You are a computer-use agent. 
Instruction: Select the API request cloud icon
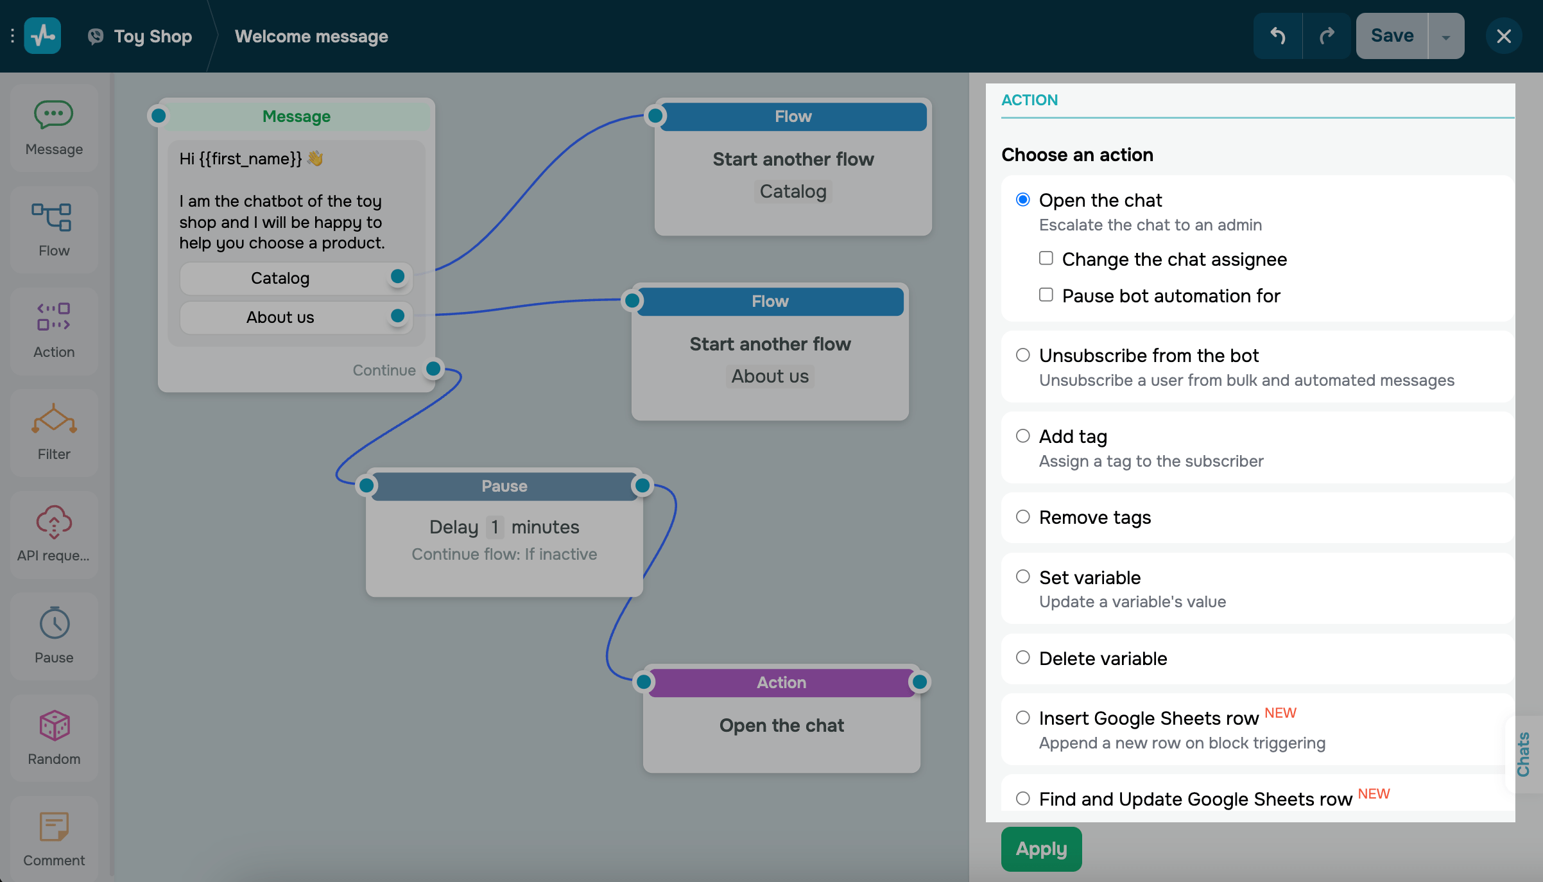tap(54, 521)
